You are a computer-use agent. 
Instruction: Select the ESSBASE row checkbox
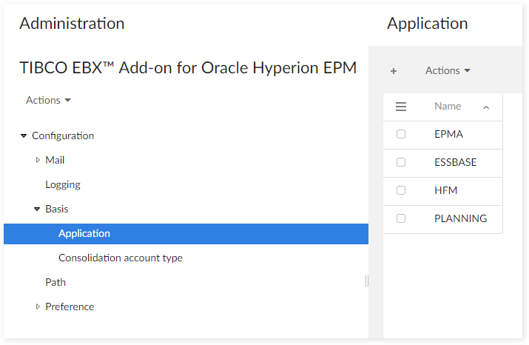tap(401, 162)
